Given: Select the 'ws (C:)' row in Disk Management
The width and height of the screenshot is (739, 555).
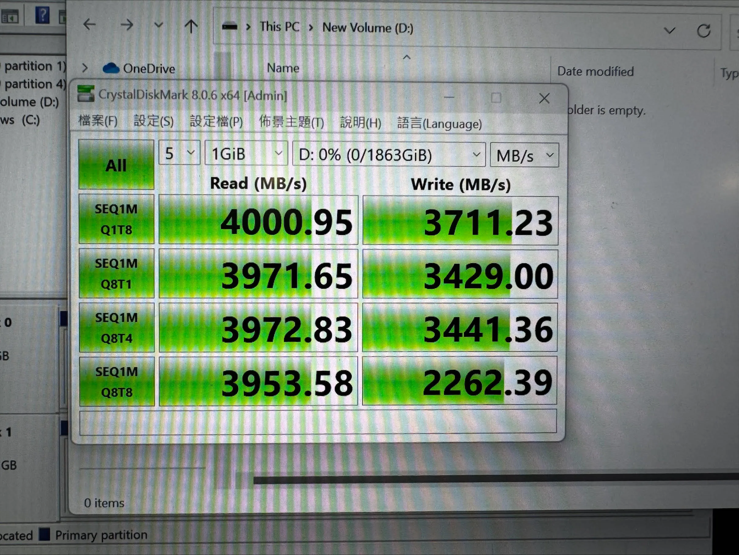Looking at the screenshot, I should (20, 120).
